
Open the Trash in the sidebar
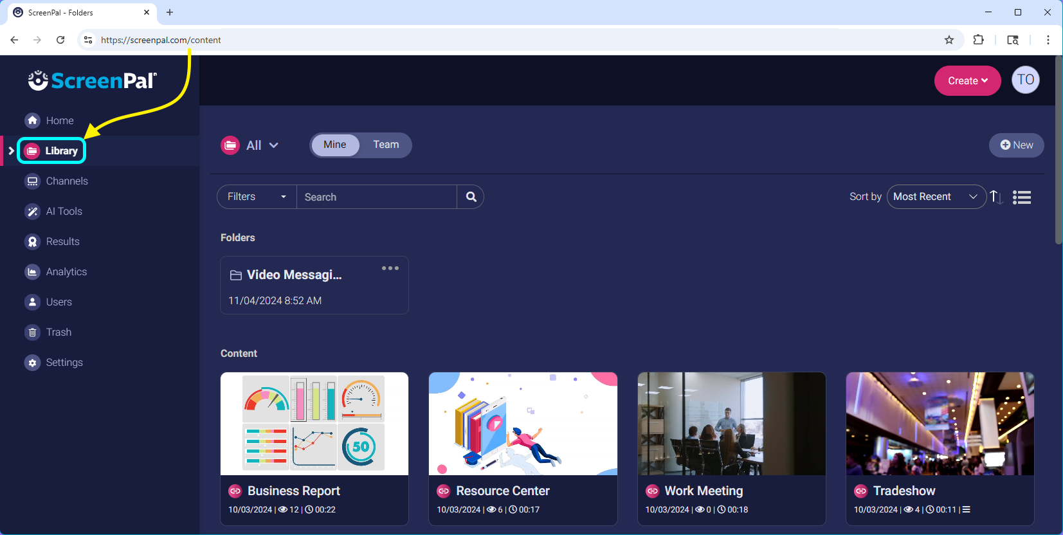[48, 332]
